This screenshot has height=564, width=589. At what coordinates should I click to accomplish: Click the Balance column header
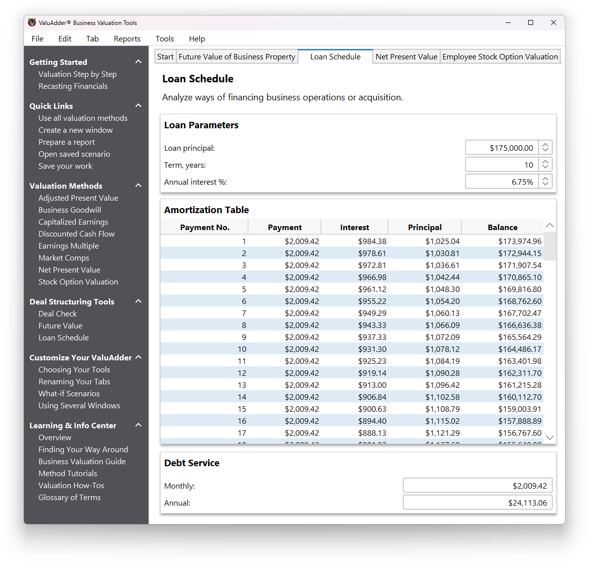503,227
